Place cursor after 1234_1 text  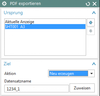[20, 89]
